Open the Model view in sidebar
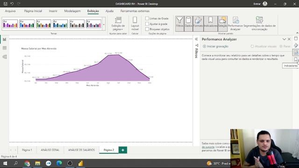The height and width of the screenshot is (168, 299). coord(4,56)
